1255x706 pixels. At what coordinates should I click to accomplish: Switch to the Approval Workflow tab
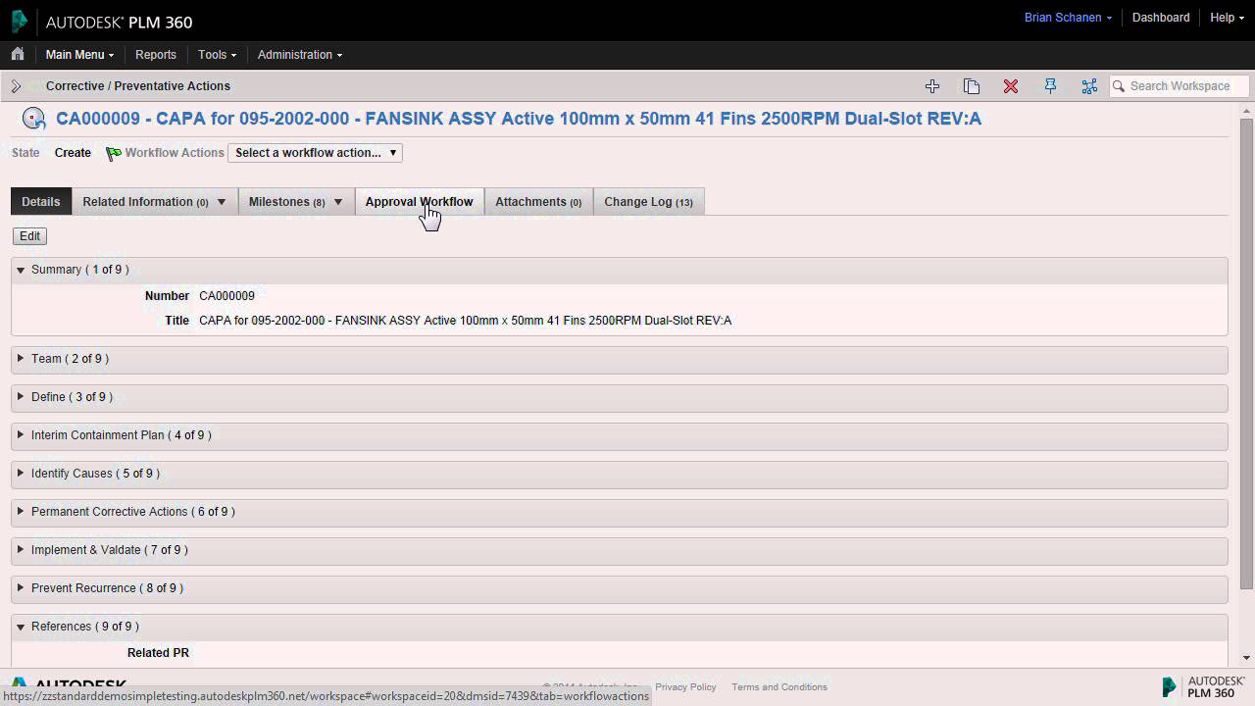[x=419, y=202]
